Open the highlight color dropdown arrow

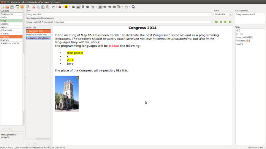[x=69, y=7]
